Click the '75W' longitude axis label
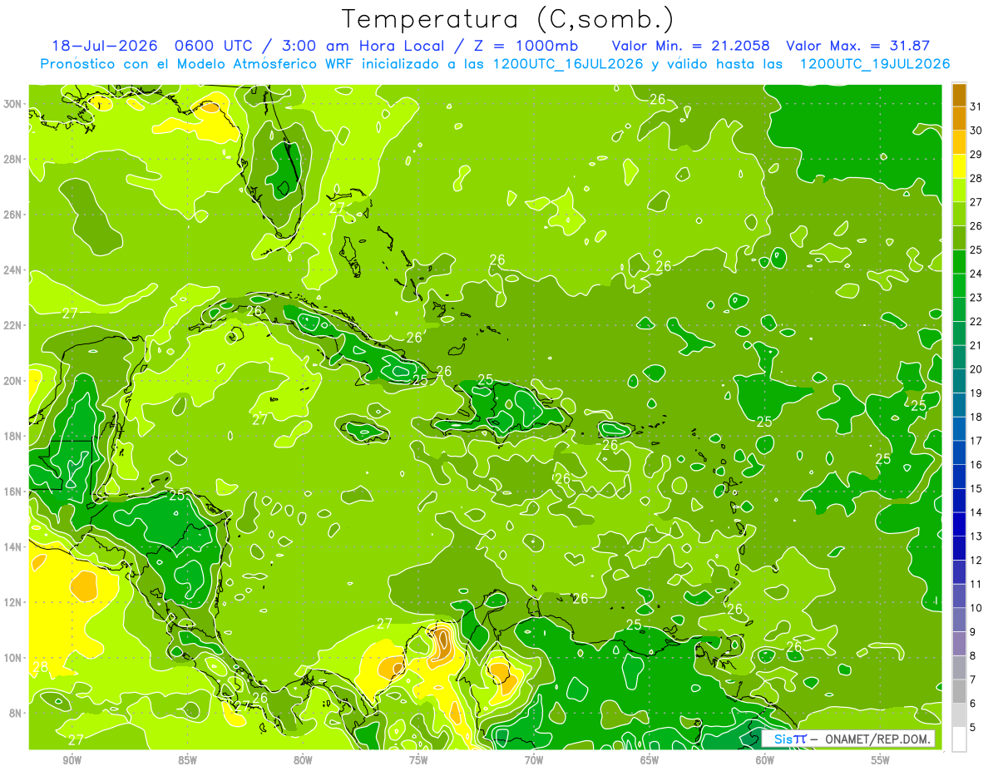The width and height of the screenshot is (998, 771). click(x=418, y=760)
